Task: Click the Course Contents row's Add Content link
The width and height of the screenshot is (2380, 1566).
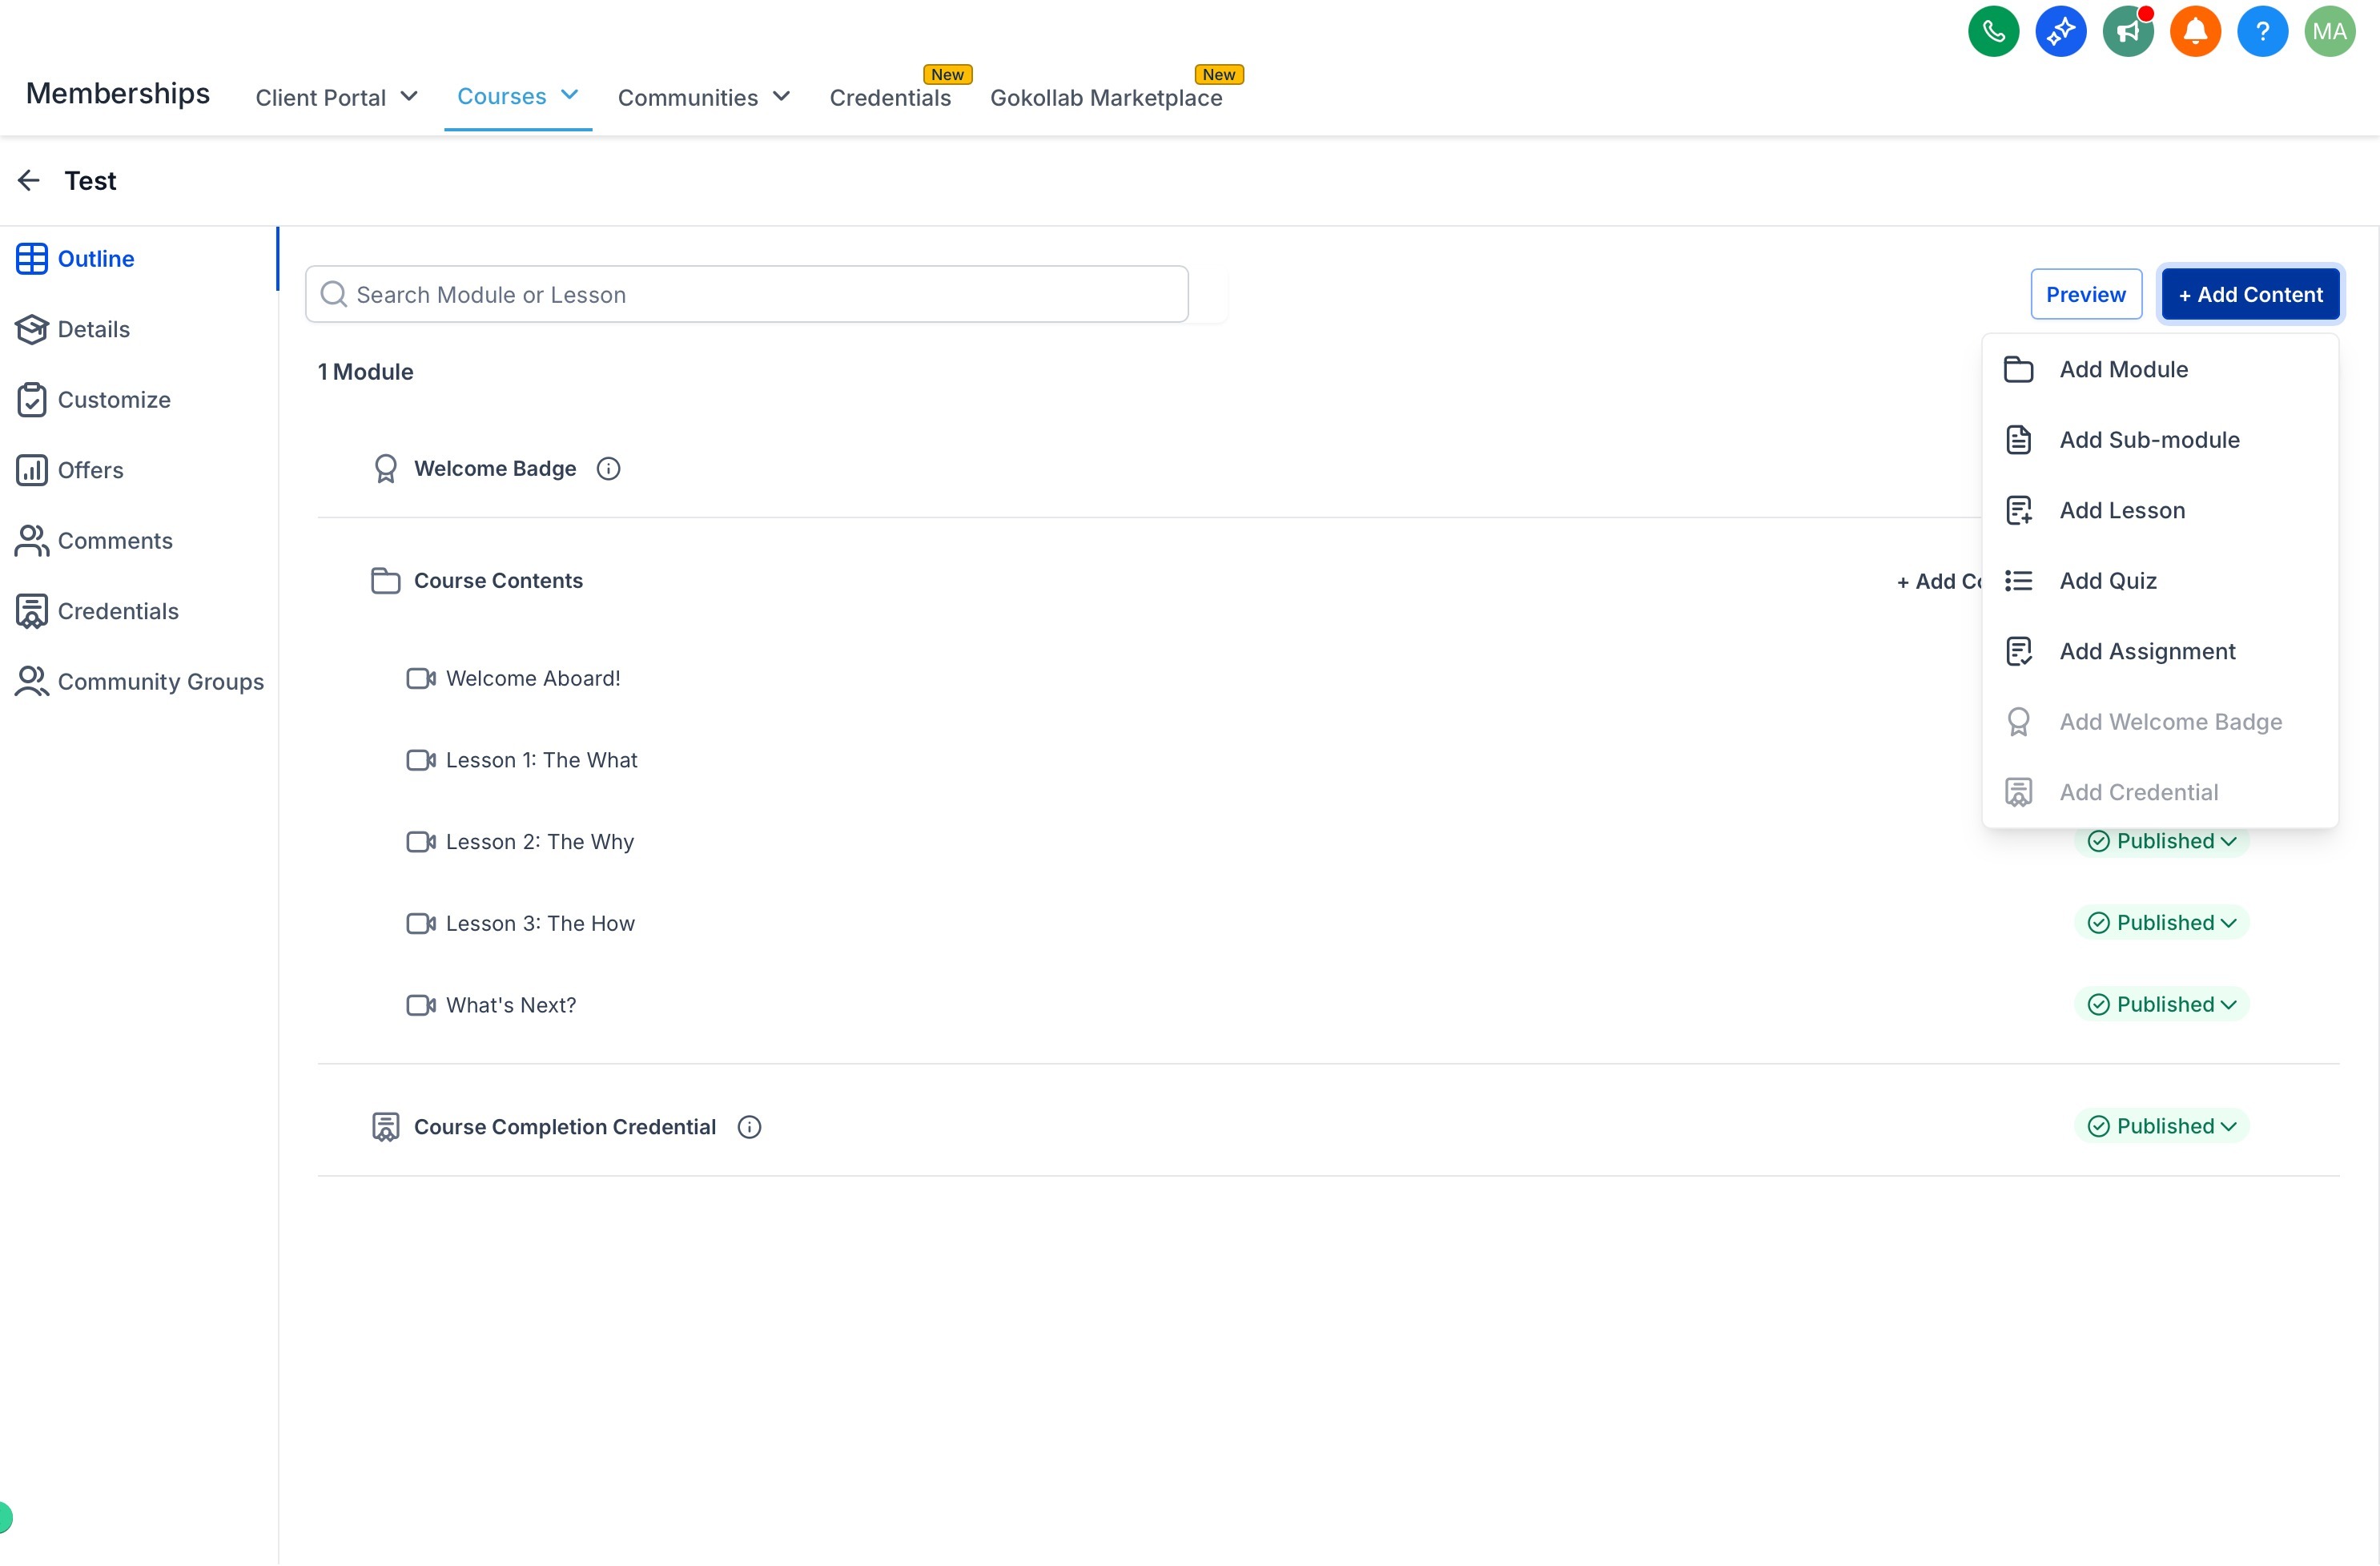Action: coord(1939,581)
